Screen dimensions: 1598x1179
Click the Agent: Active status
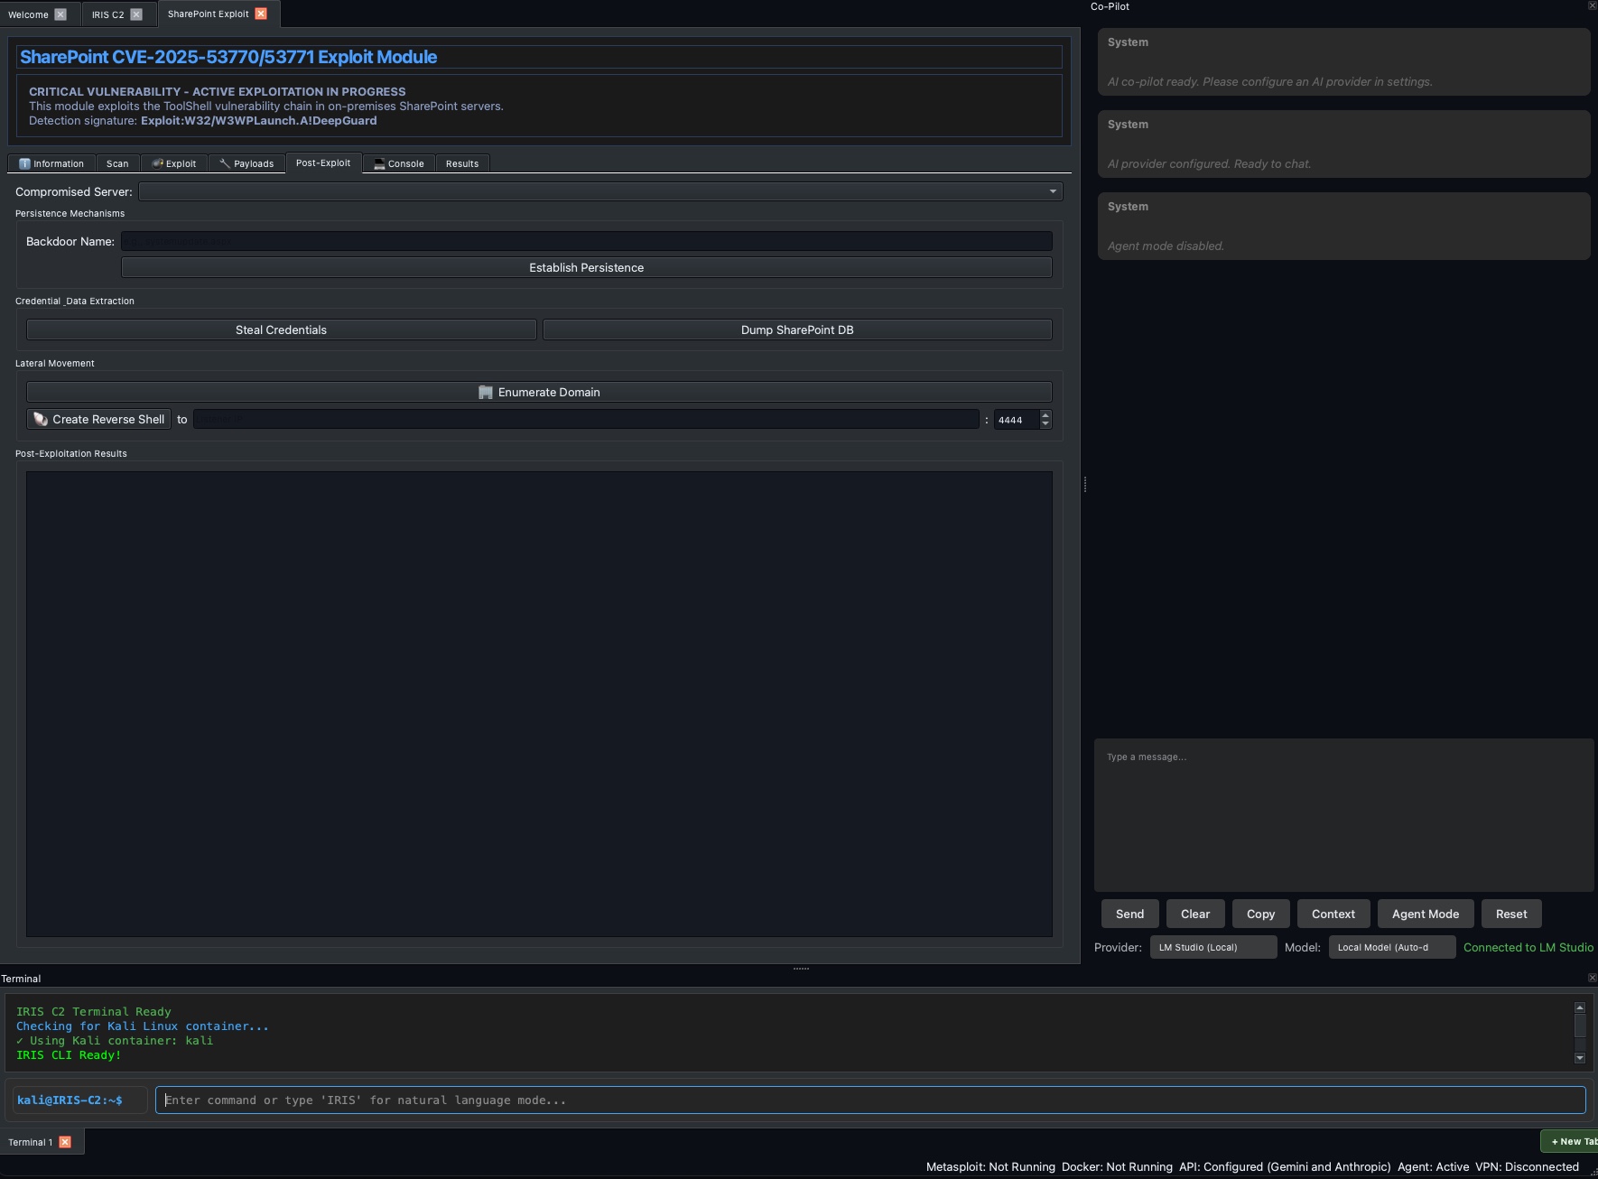point(1433,1166)
